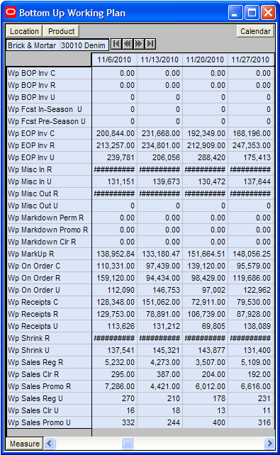Select the Wp On Order C row label
280x455 pixels.
coord(49,266)
